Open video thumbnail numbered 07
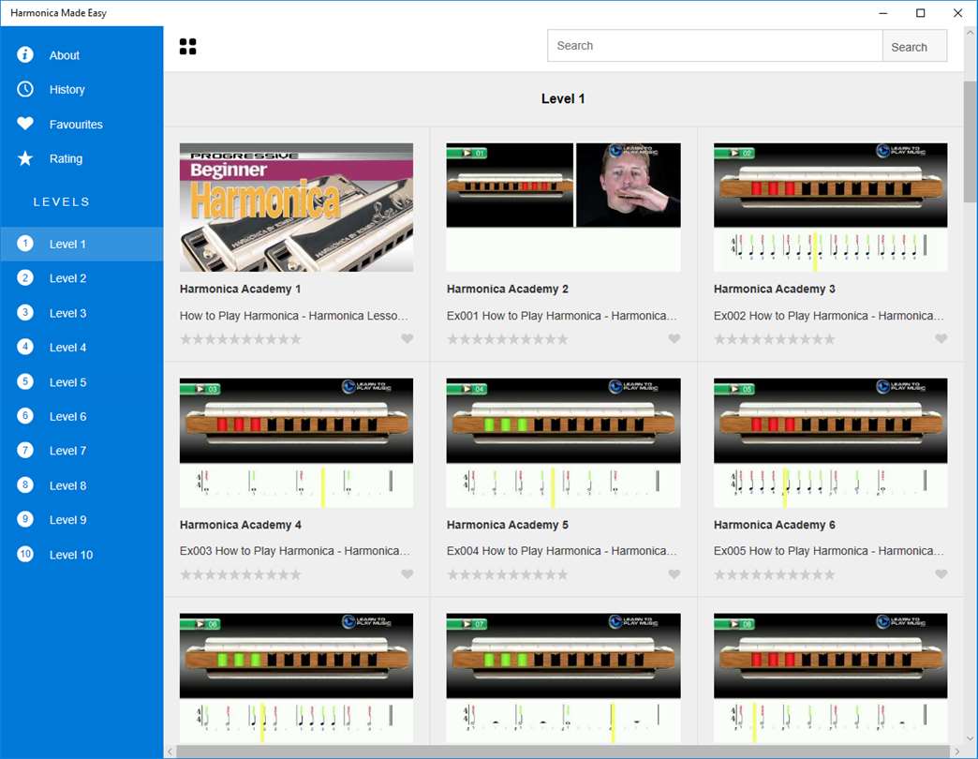This screenshot has width=978, height=759. coord(563,677)
